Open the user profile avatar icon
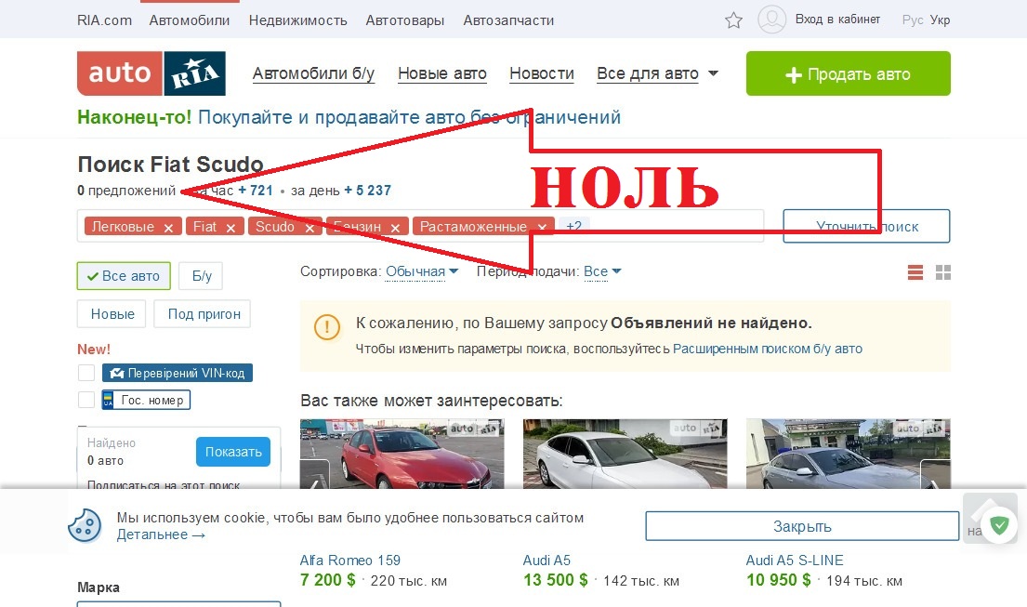Viewport: 1027px width, 607px height. click(771, 20)
